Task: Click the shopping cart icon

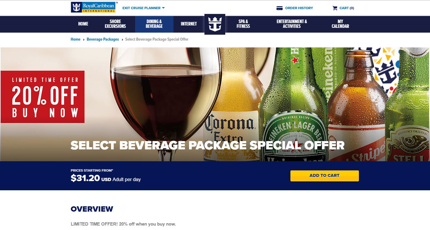Action: [335, 8]
